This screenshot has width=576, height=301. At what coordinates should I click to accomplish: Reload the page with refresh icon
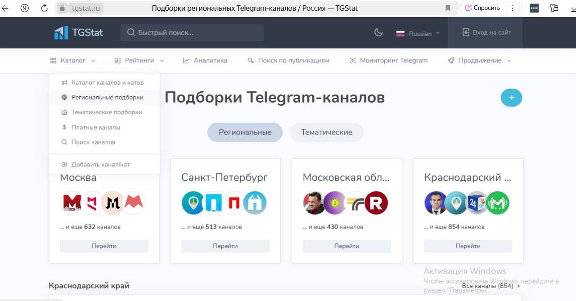point(44,8)
